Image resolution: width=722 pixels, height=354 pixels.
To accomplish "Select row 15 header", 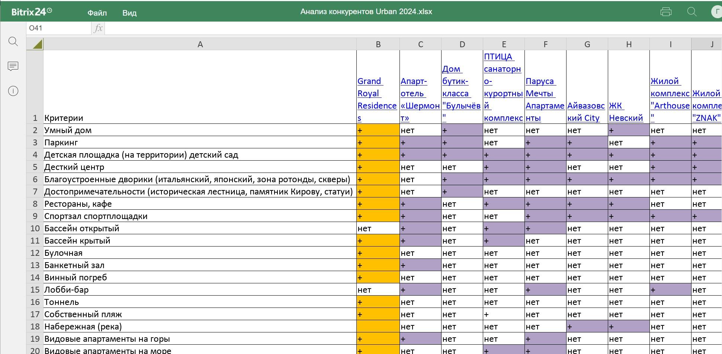I will click(x=35, y=290).
